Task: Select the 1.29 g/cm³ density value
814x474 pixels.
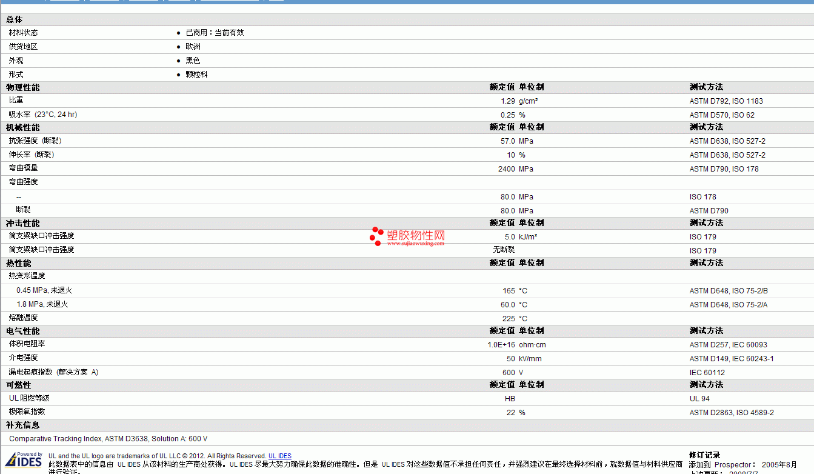Action: pyautogui.click(x=519, y=101)
